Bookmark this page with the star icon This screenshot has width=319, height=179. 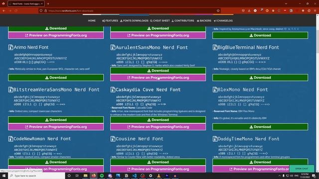[x=218, y=10]
